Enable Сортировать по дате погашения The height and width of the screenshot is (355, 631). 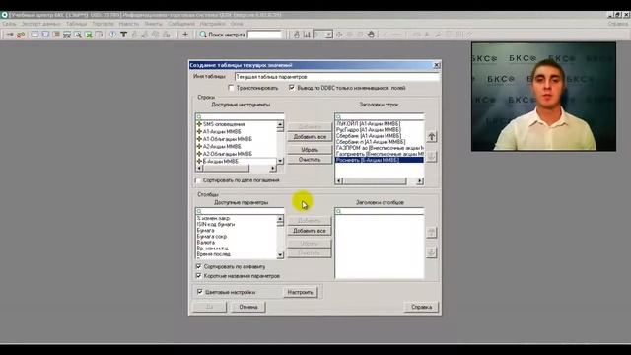click(197, 180)
